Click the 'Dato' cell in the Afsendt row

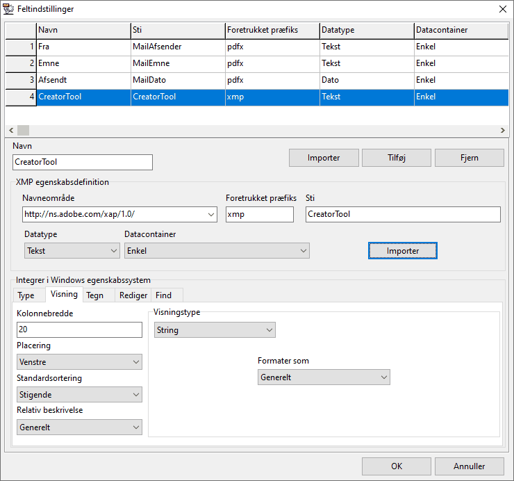367,81
